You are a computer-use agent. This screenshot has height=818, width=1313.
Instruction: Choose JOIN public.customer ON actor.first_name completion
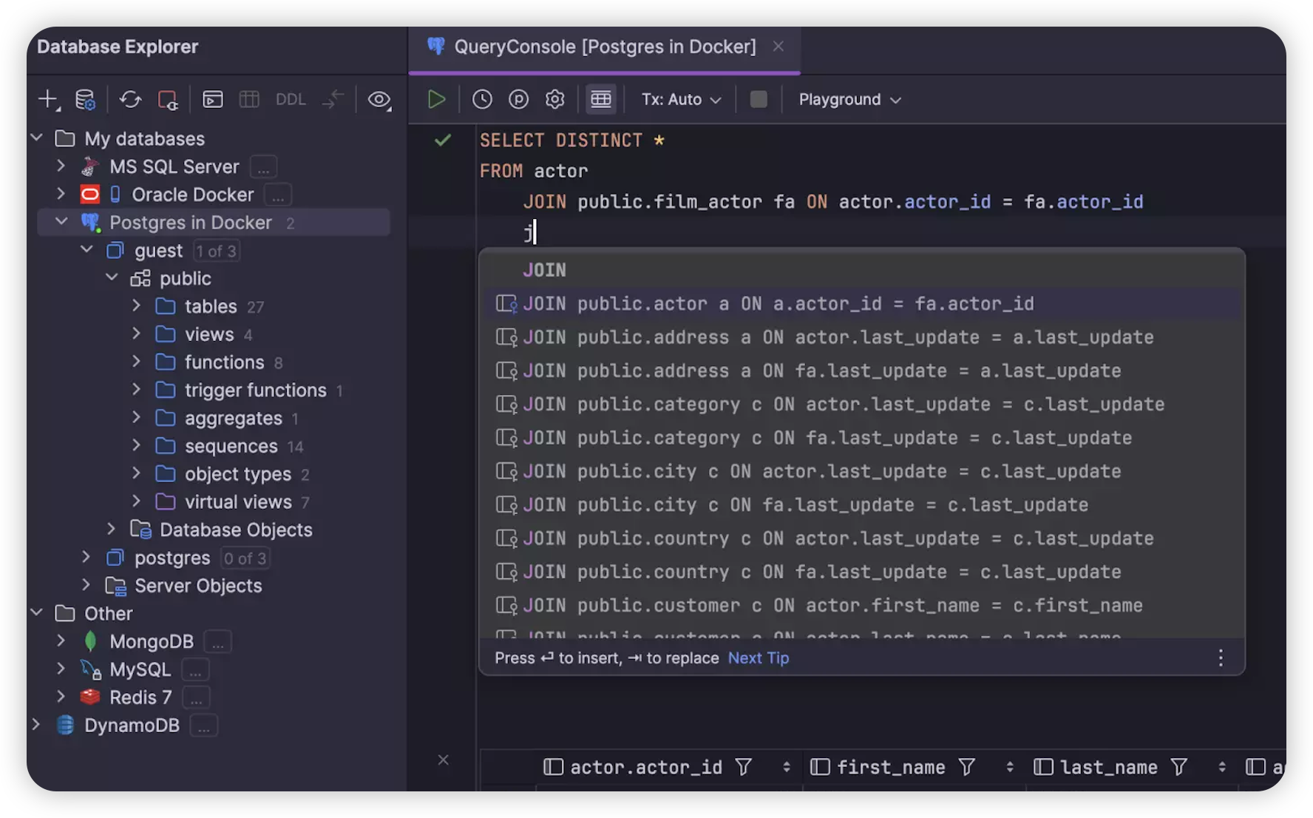click(x=862, y=605)
